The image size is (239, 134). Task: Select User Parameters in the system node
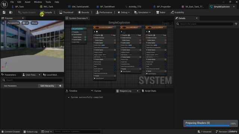[x=77, y=35]
